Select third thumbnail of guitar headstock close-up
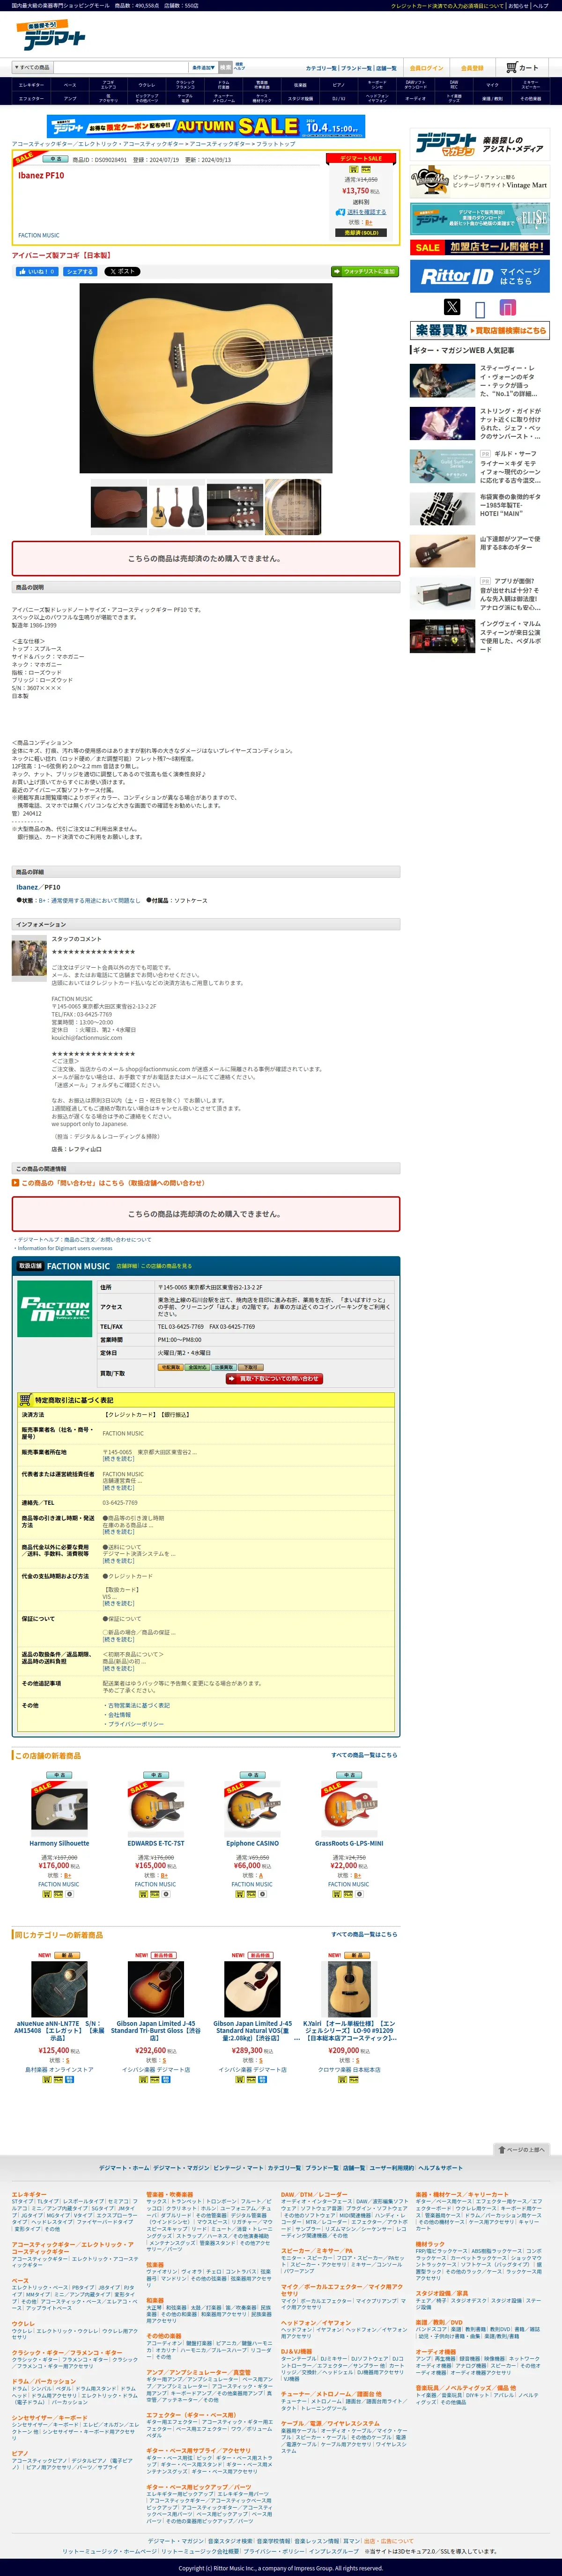 (x=235, y=507)
